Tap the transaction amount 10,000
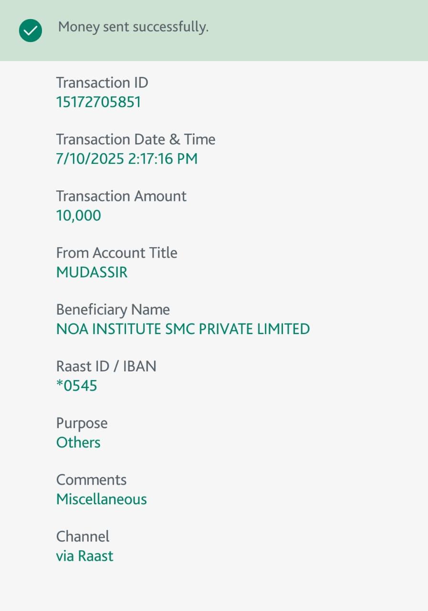Viewport: 428px width, 611px height. tap(79, 215)
